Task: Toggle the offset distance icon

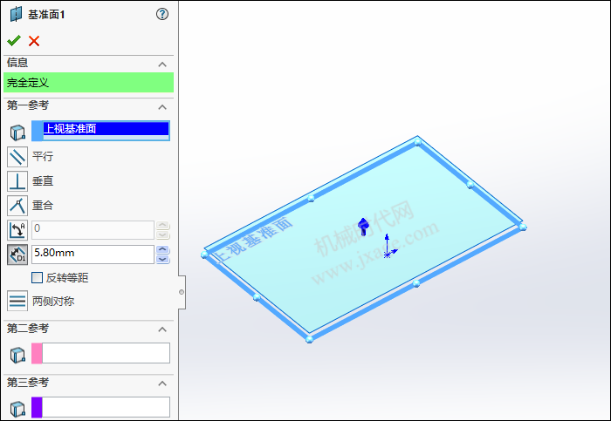Action: point(17,255)
